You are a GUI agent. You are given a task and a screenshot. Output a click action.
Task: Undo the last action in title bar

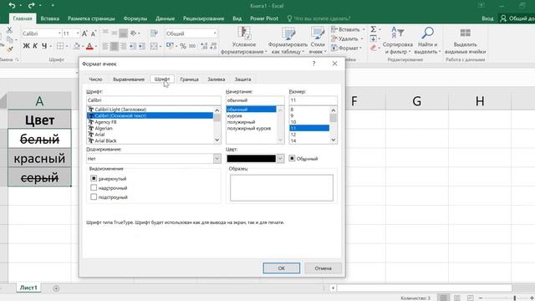pyautogui.click(x=12, y=6)
